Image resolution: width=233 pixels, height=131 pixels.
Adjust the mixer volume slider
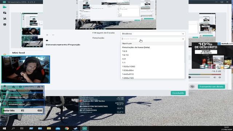(x=199, y=77)
